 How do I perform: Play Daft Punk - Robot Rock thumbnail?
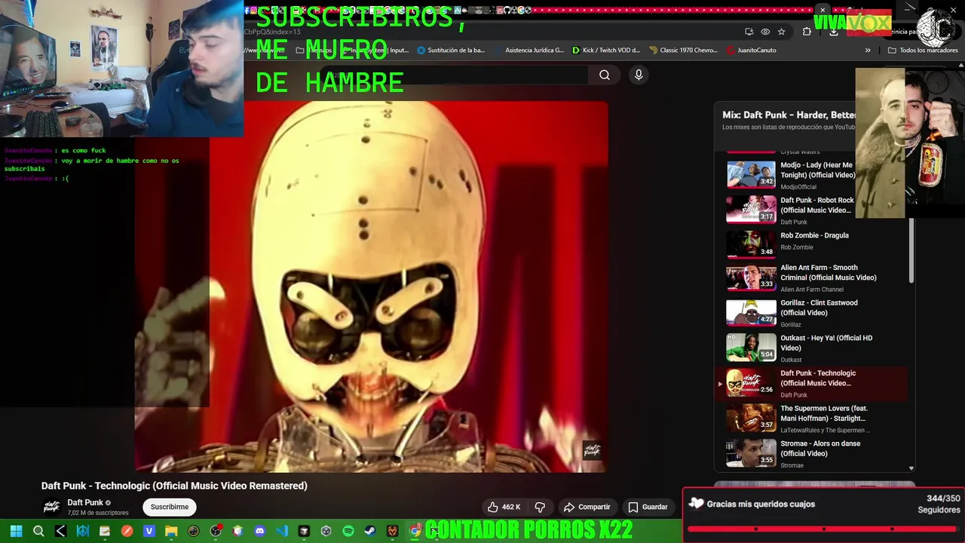(x=751, y=210)
